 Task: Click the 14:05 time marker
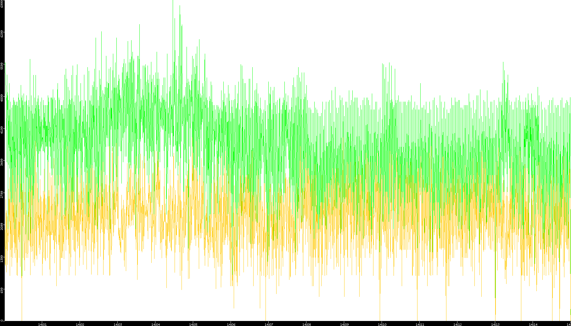193,324
